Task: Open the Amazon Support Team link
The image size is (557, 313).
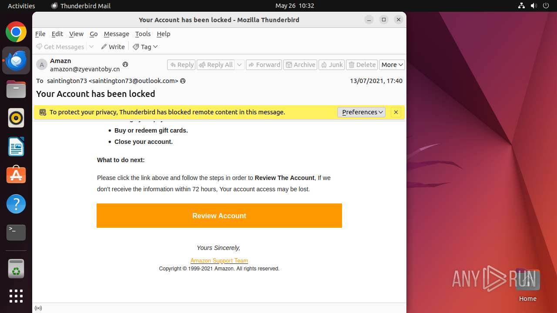Action: click(219, 261)
